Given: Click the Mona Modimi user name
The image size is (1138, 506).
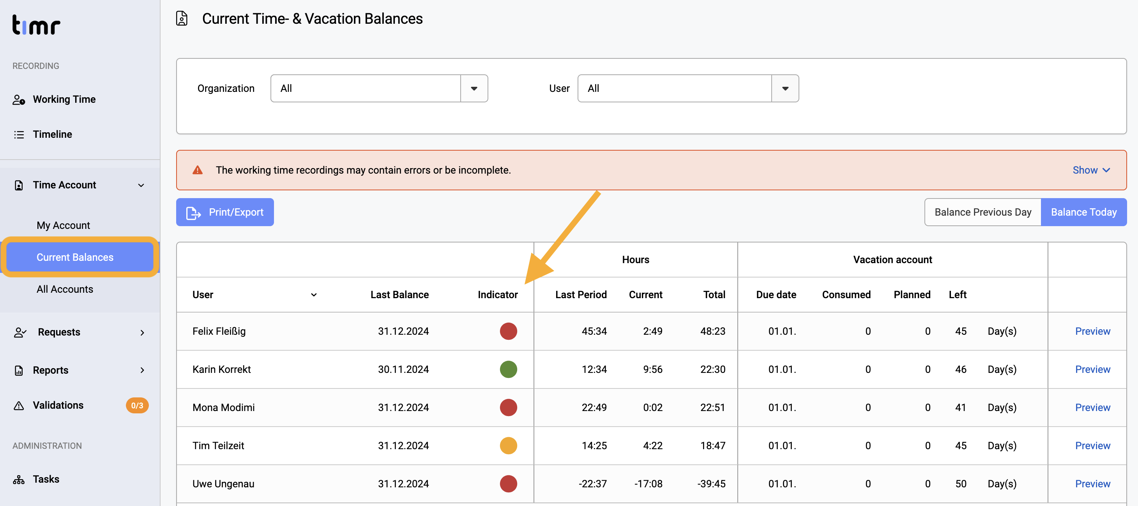Looking at the screenshot, I should [x=223, y=408].
